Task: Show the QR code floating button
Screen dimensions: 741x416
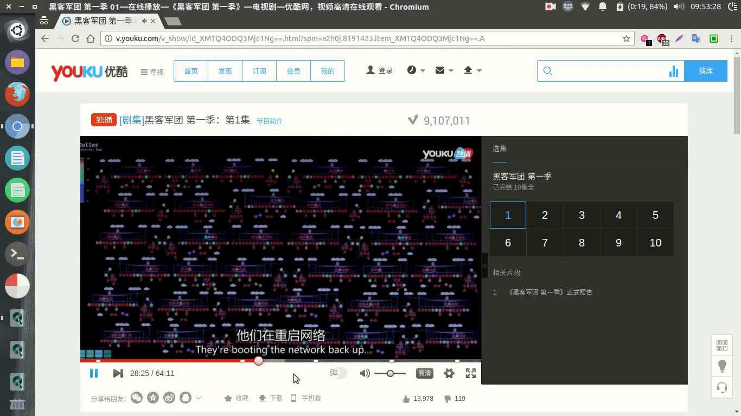Action: point(722,345)
